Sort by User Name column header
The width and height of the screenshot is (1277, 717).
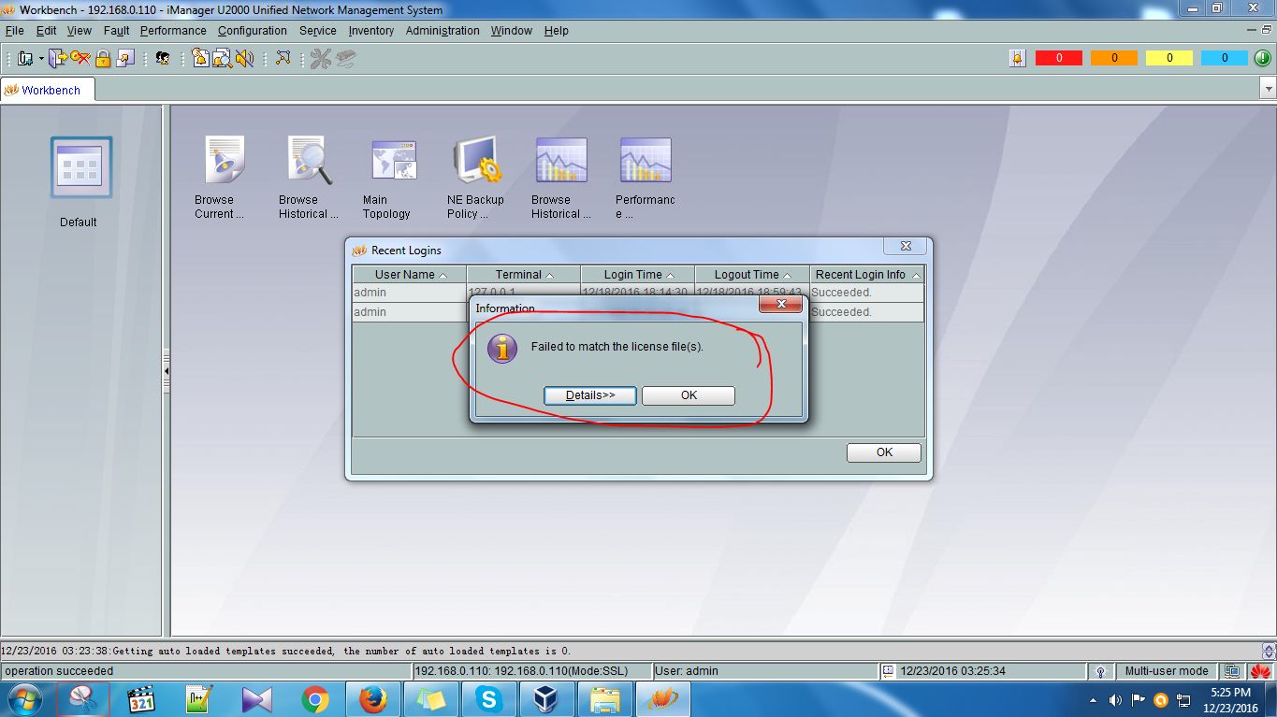tap(409, 275)
